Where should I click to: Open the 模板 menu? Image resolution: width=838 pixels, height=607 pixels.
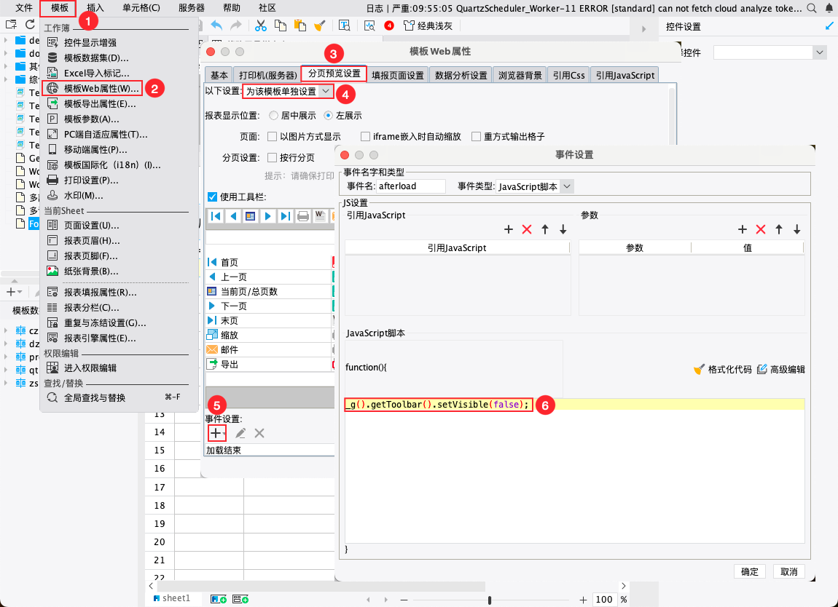tap(59, 8)
